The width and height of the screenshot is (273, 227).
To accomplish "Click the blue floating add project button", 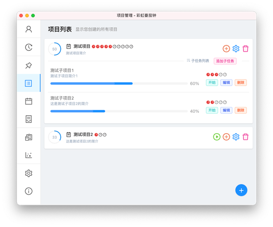I will (241, 190).
